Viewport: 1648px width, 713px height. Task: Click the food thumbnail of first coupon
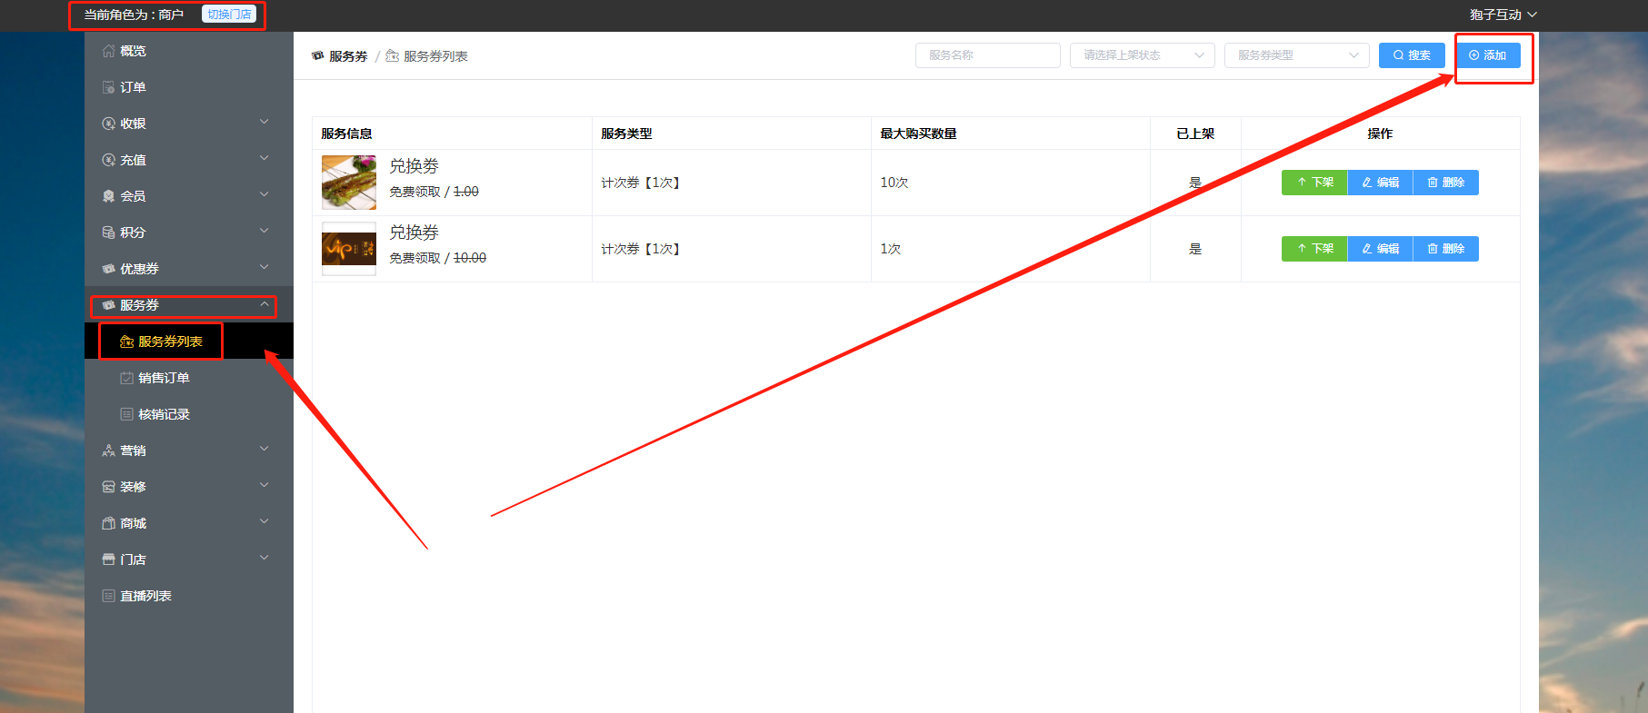(349, 183)
